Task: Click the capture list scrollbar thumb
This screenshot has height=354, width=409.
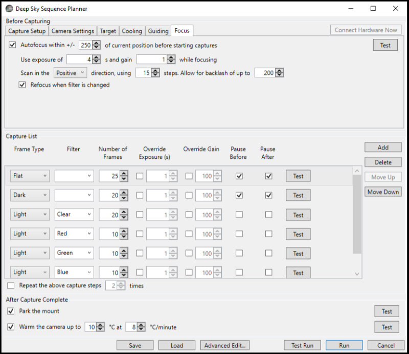Action: click(357, 214)
